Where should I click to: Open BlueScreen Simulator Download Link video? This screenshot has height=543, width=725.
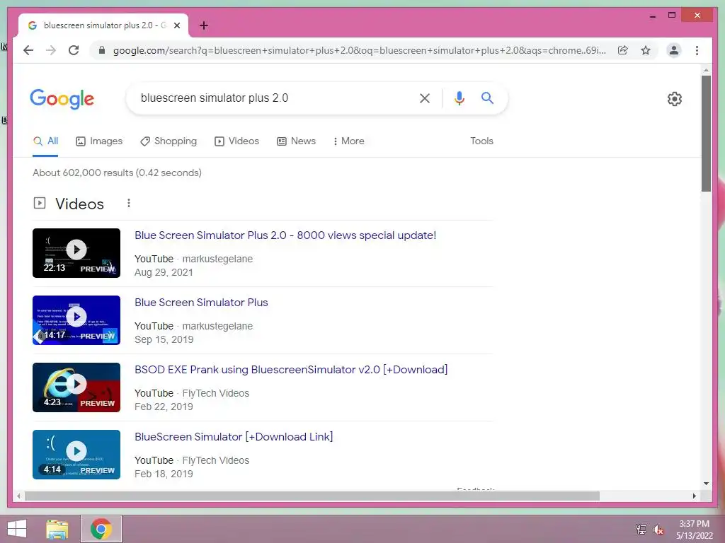234,437
